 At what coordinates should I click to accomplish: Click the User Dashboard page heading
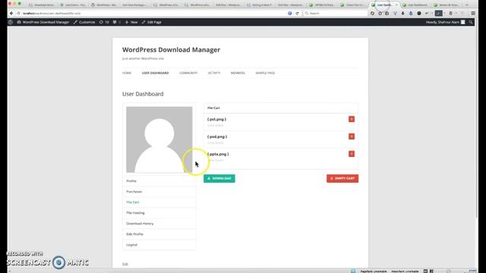[143, 94]
